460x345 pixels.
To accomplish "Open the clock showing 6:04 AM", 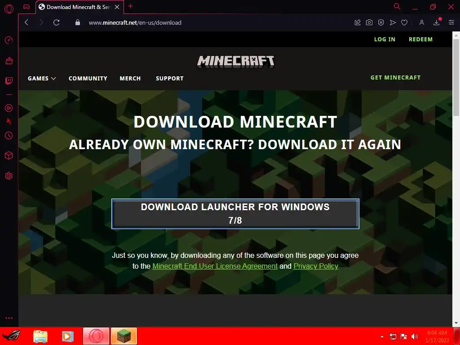I will point(437,336).
